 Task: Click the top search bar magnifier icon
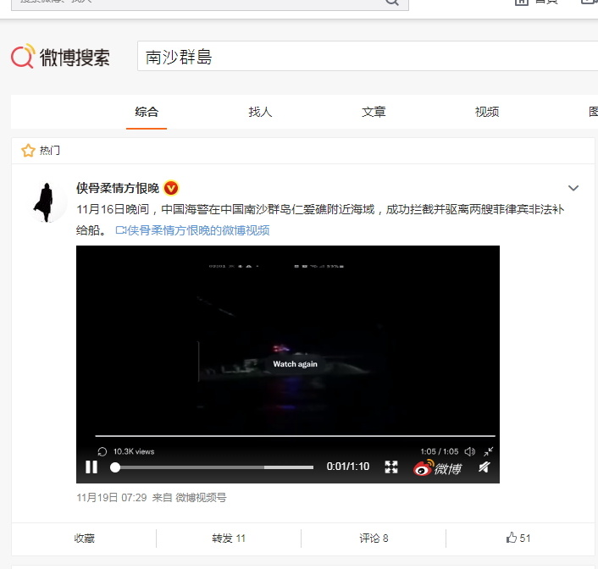point(391,3)
